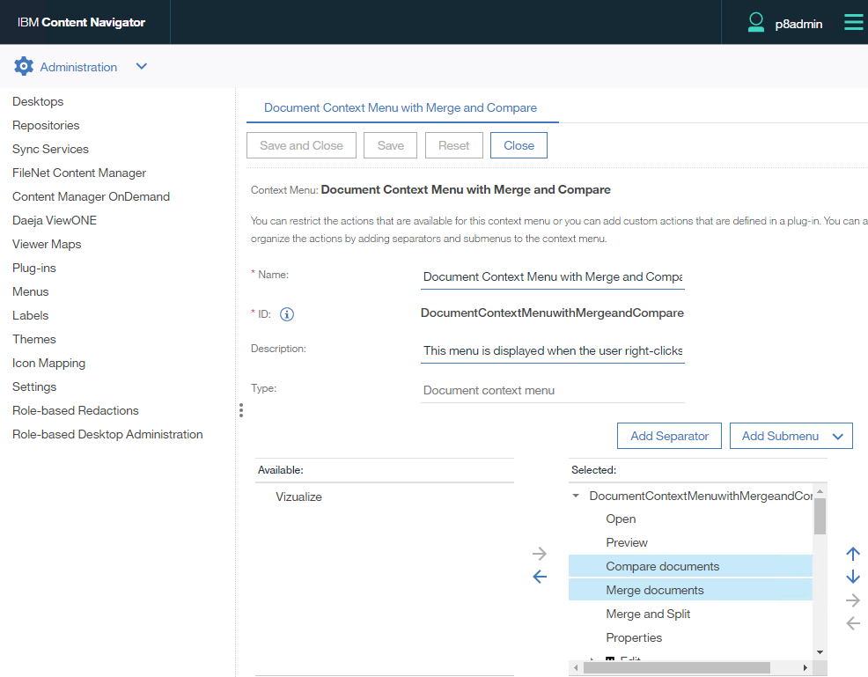Click the Add Separator button
The width and height of the screenshot is (868, 677).
click(x=669, y=436)
